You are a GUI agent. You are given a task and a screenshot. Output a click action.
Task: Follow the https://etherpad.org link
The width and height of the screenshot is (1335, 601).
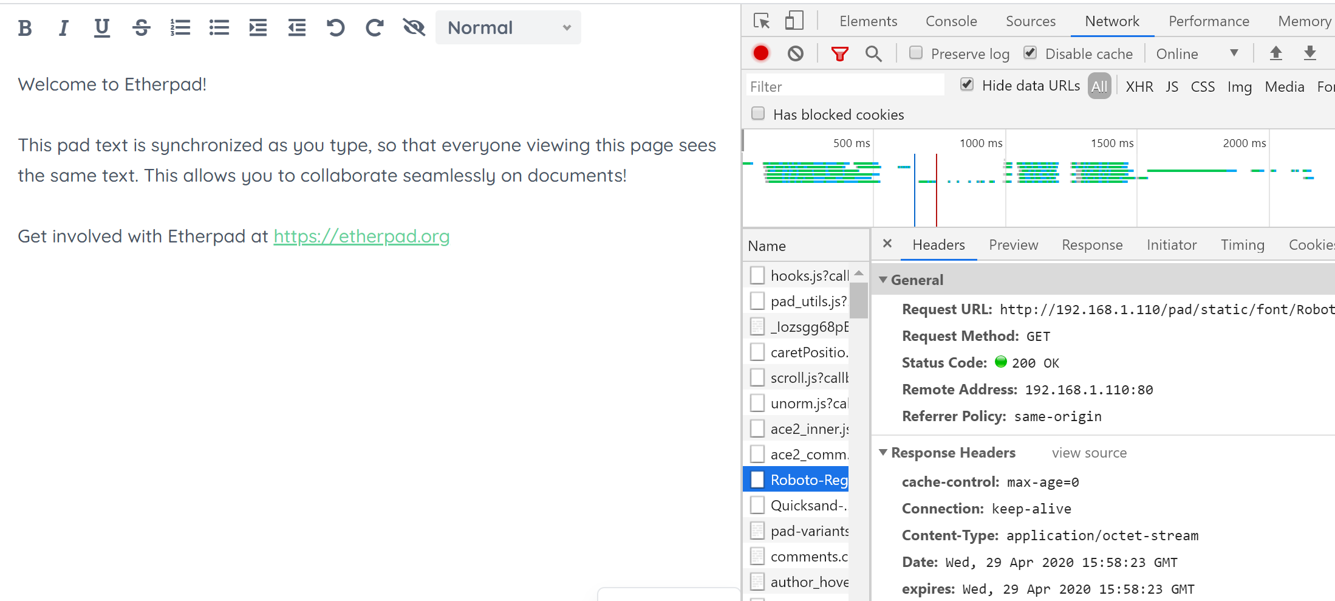tap(361, 236)
